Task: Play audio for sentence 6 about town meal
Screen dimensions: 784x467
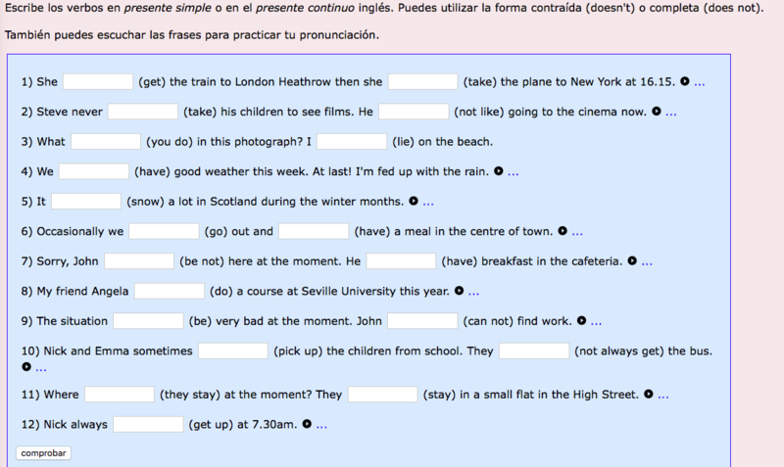Action: coord(563,232)
